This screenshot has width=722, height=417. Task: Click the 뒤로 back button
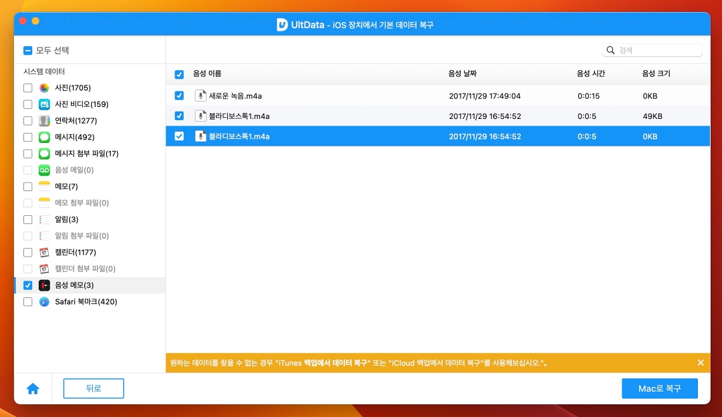pyautogui.click(x=94, y=388)
